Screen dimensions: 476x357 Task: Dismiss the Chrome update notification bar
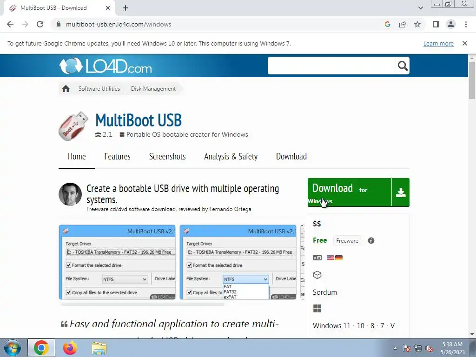click(x=464, y=43)
